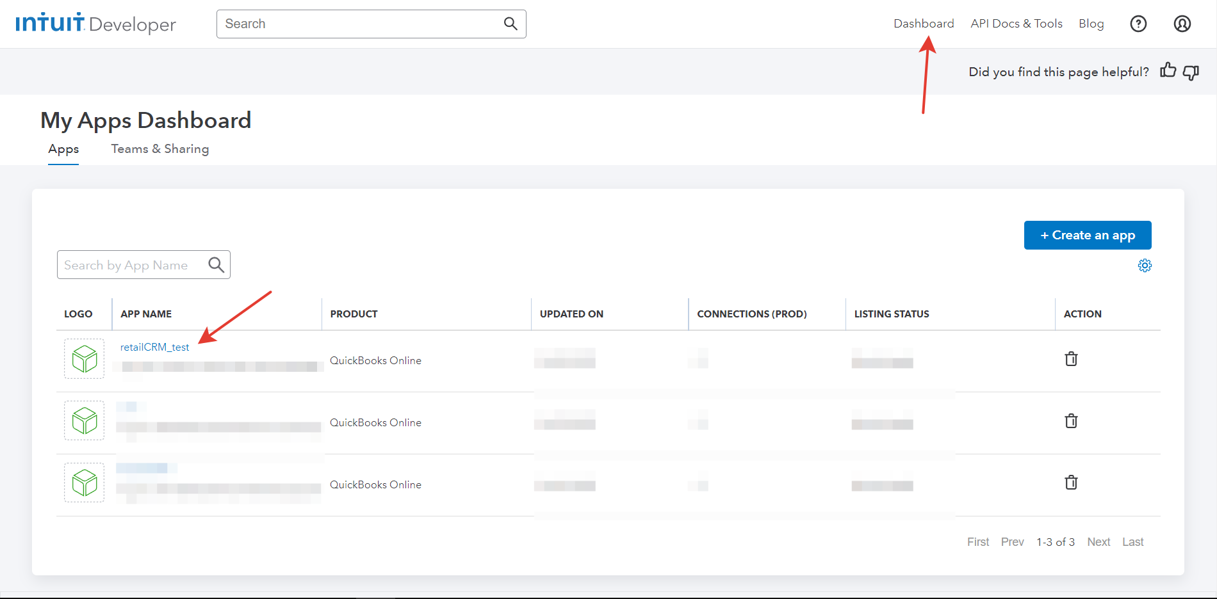Click the ACTION column header
The width and height of the screenshot is (1217, 599).
(1082, 314)
